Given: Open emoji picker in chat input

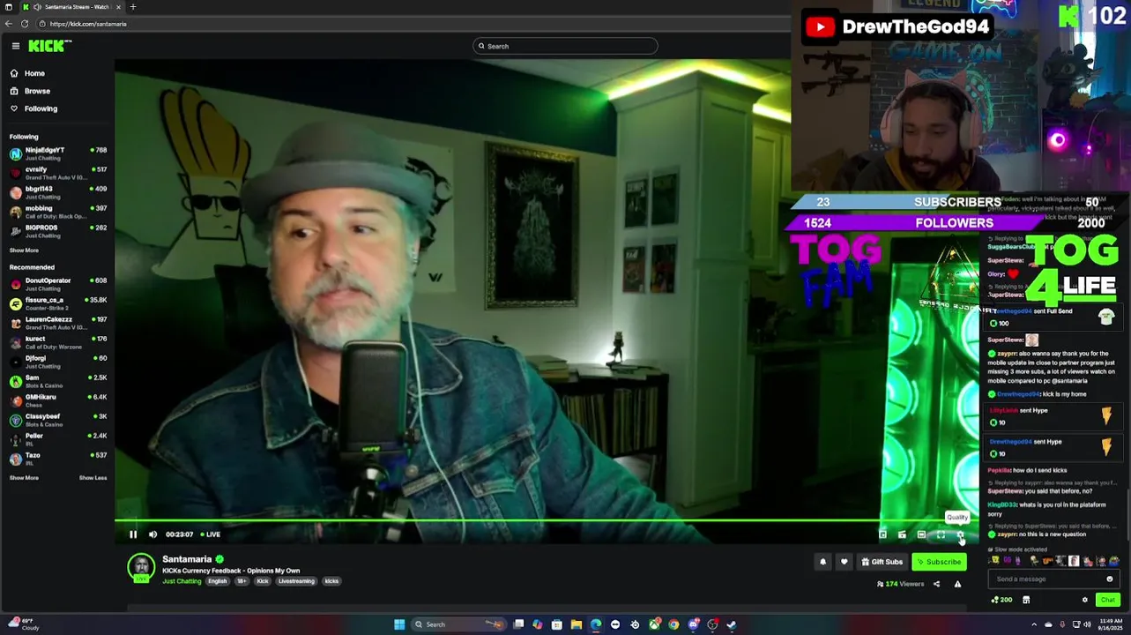Looking at the screenshot, I should tap(1109, 579).
